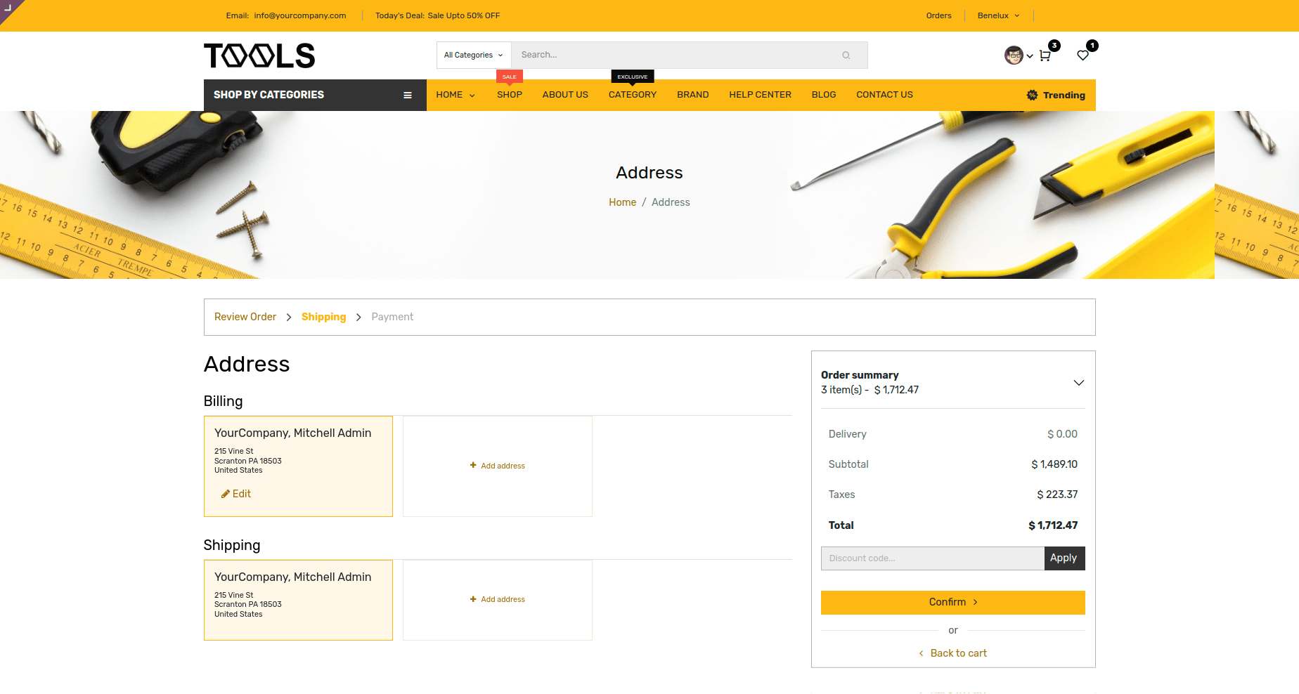Open the CATEGORY menu item

(x=633, y=95)
